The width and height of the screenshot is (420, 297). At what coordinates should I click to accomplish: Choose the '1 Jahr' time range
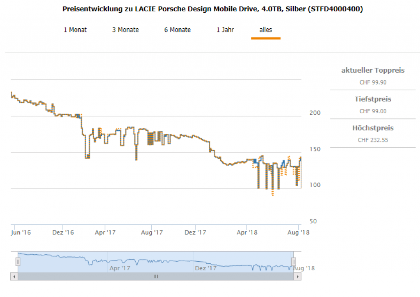point(225,30)
